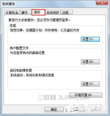The width and height of the screenshot is (110, 116).
Task: Click the 与您登录有关的桌面设置 description
Action: [x=27, y=53]
